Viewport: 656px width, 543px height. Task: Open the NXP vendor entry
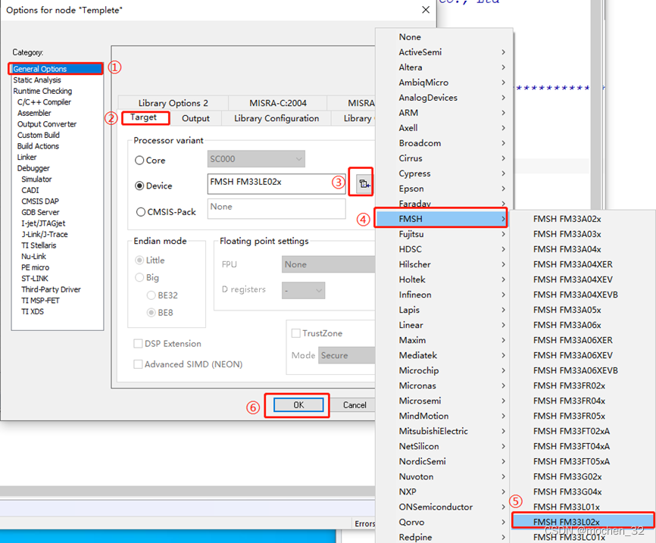click(x=444, y=492)
